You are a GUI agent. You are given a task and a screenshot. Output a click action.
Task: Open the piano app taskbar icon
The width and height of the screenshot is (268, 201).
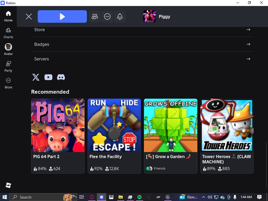[111, 197]
